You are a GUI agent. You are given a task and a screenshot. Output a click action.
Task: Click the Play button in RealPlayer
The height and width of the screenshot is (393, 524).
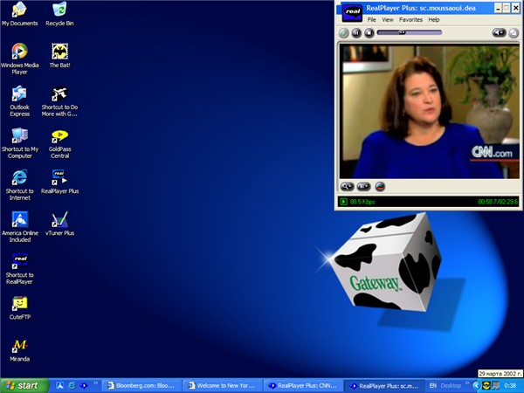pyautogui.click(x=344, y=33)
